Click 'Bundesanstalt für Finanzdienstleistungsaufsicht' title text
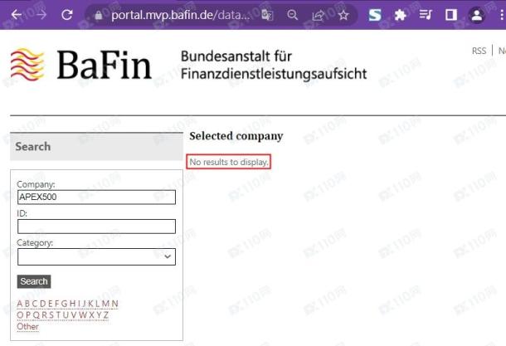The height and width of the screenshot is (346, 506). click(x=274, y=65)
